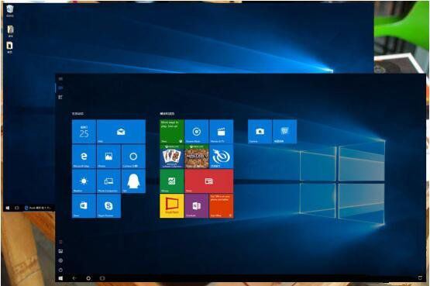The image size is (430, 286).
Task: Open Settings gear in the Start sidebar
Action: click(60, 260)
